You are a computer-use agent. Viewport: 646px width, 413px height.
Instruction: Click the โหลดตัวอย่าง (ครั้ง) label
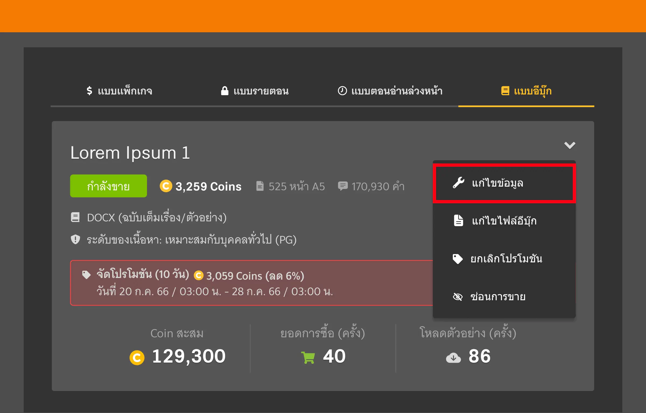[468, 332]
